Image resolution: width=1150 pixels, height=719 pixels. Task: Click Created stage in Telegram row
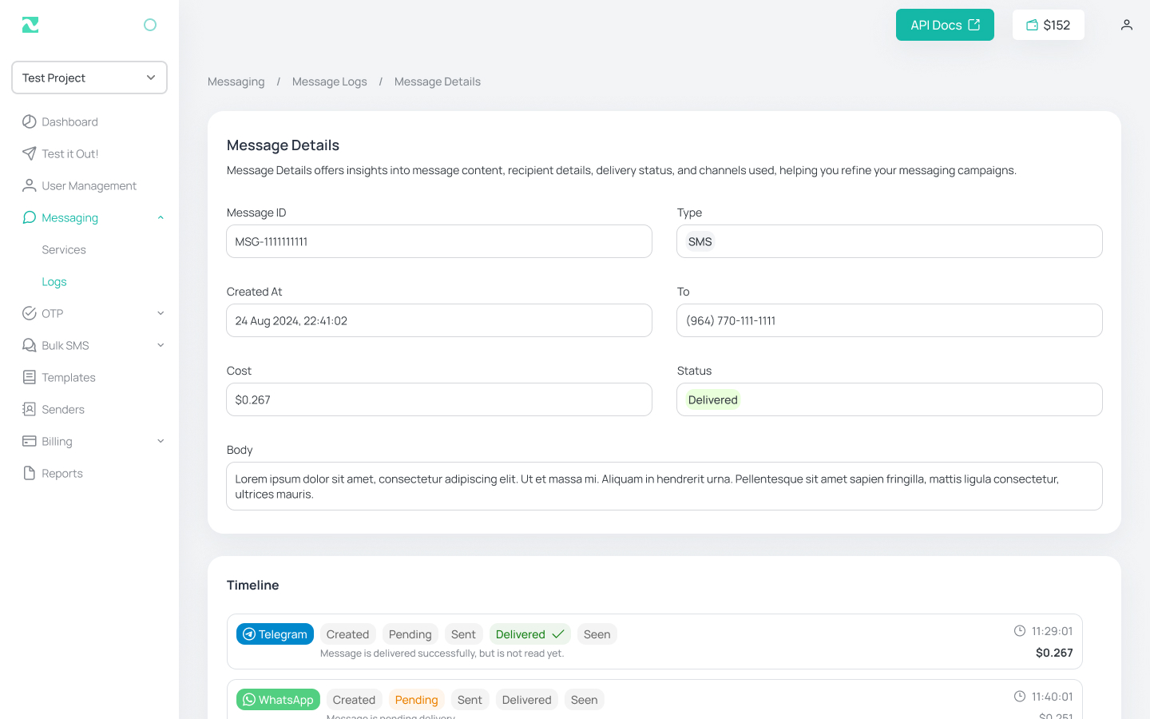[347, 634]
